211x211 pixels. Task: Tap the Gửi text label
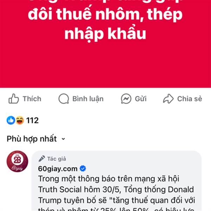(x=141, y=99)
